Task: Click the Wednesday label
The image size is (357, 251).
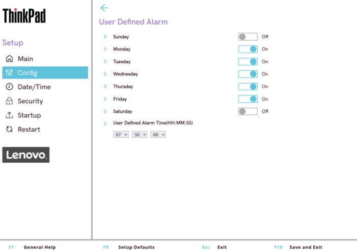Action: [x=125, y=74]
